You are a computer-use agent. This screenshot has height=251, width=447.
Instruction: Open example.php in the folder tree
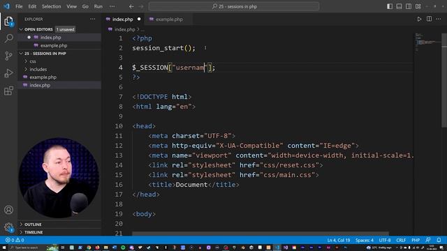(59, 77)
